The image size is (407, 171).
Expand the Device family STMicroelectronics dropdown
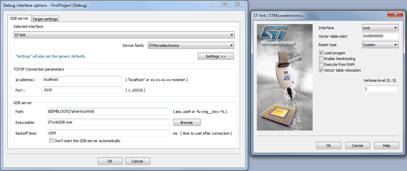pos(191,45)
